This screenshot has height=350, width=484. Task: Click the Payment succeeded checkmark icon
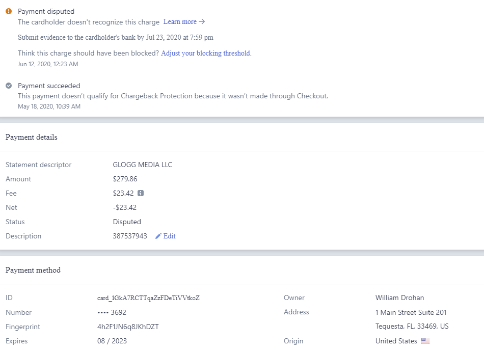click(x=9, y=86)
